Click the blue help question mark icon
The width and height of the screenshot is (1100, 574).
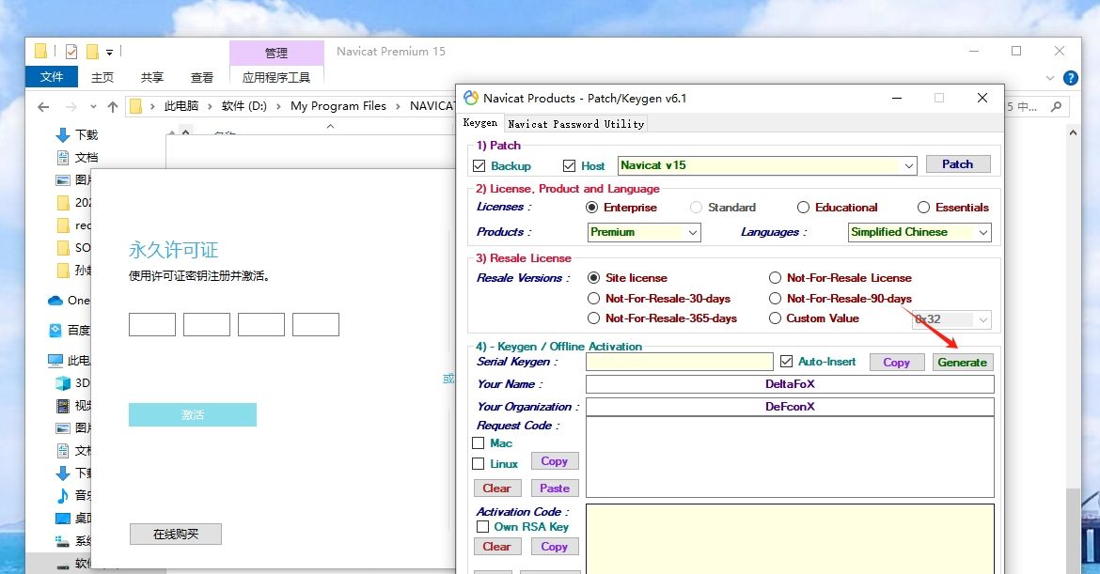(x=1070, y=78)
